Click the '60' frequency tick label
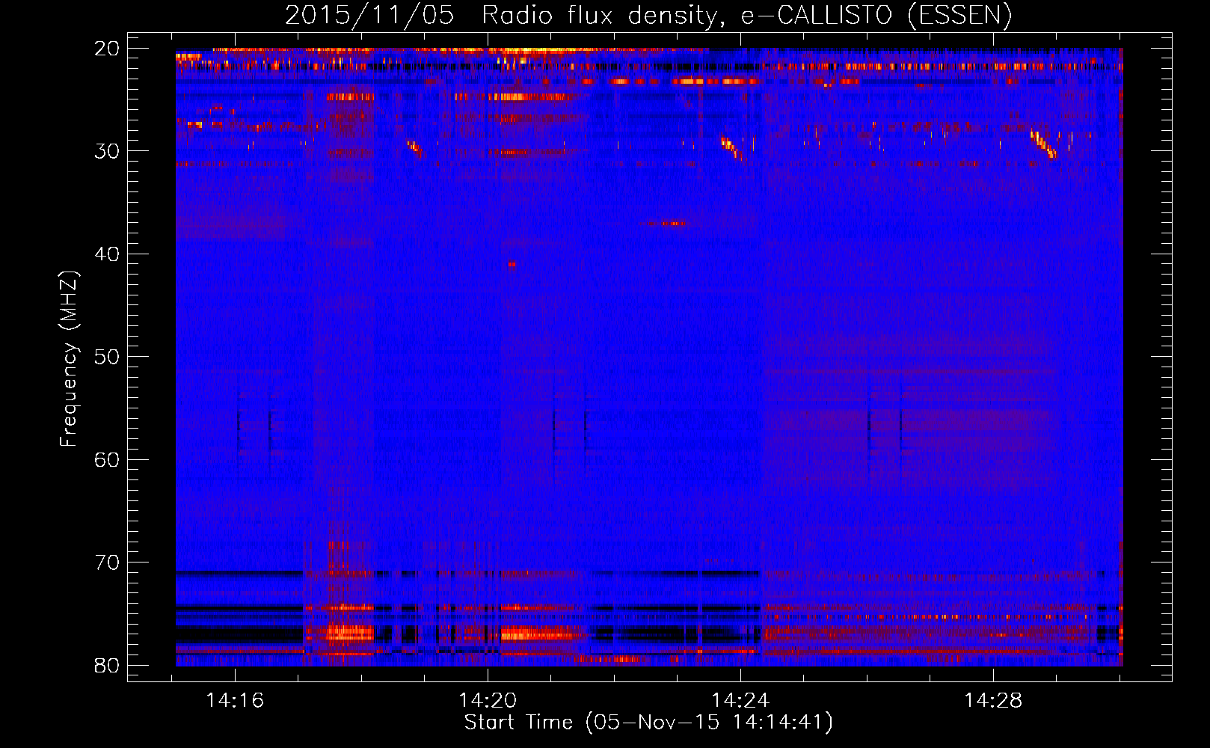 [x=107, y=459]
